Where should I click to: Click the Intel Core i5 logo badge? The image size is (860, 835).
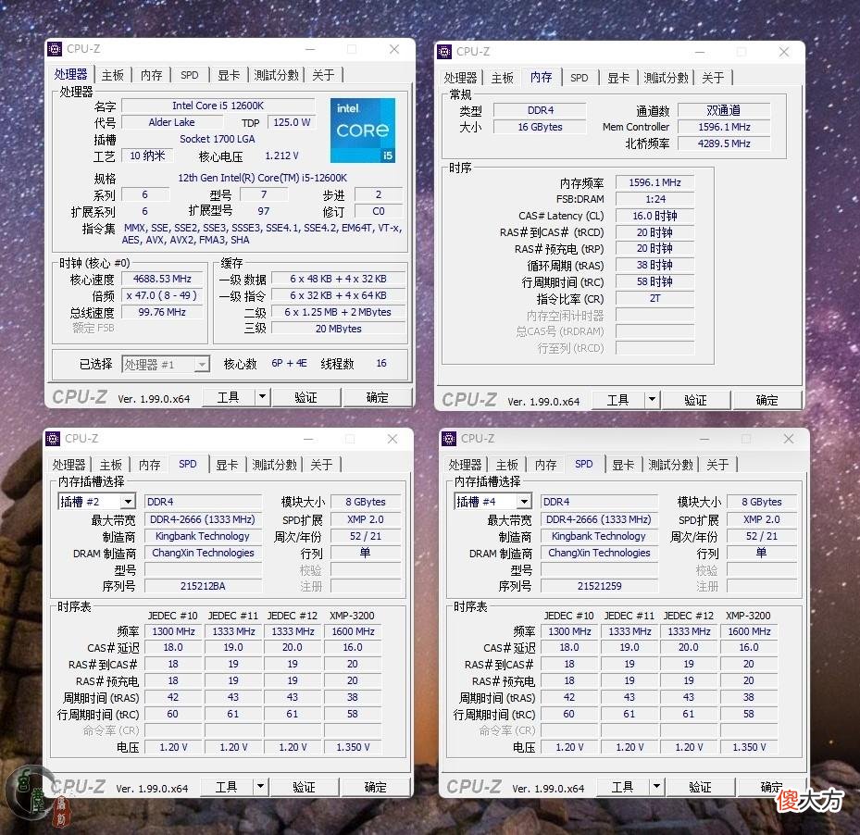[363, 130]
